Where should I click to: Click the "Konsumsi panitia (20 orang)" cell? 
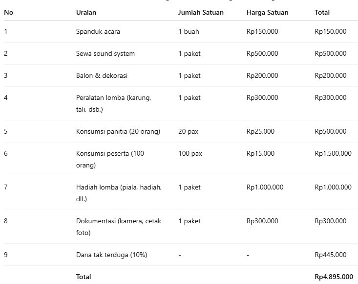pos(118,131)
